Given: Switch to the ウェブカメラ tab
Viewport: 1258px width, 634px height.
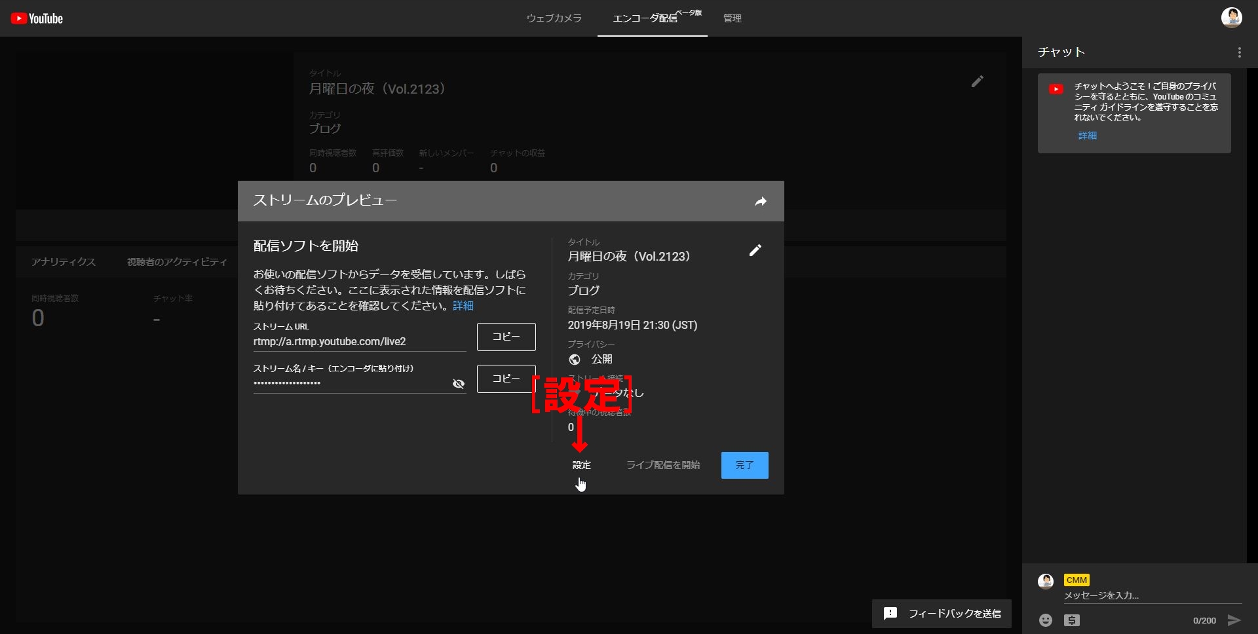Looking at the screenshot, I should point(554,18).
